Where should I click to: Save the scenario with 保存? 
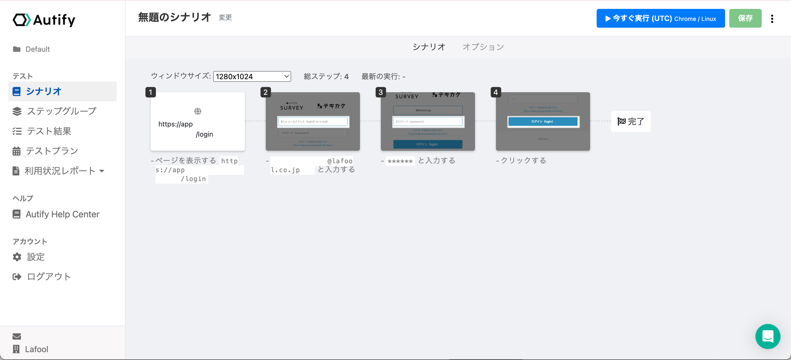point(745,18)
